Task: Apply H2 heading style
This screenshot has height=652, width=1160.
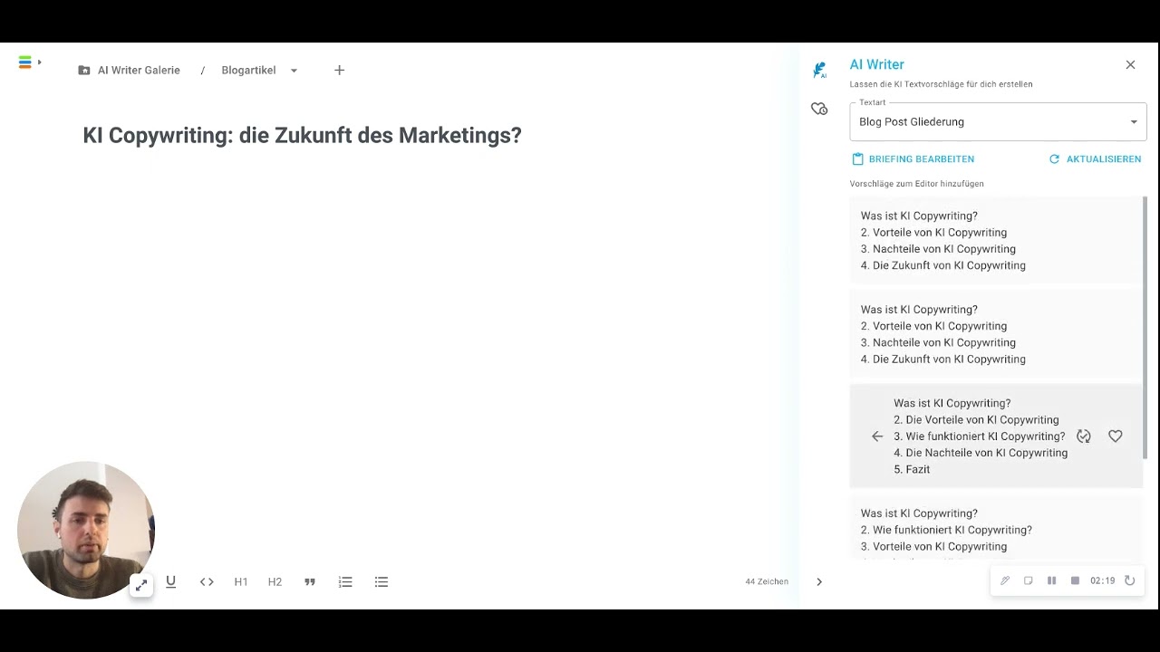Action: [x=275, y=581]
